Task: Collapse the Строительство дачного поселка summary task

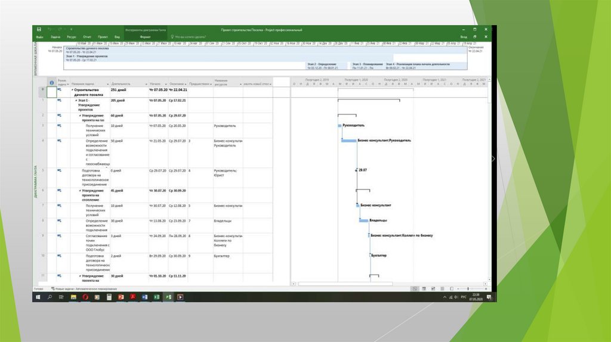Action: pos(72,89)
